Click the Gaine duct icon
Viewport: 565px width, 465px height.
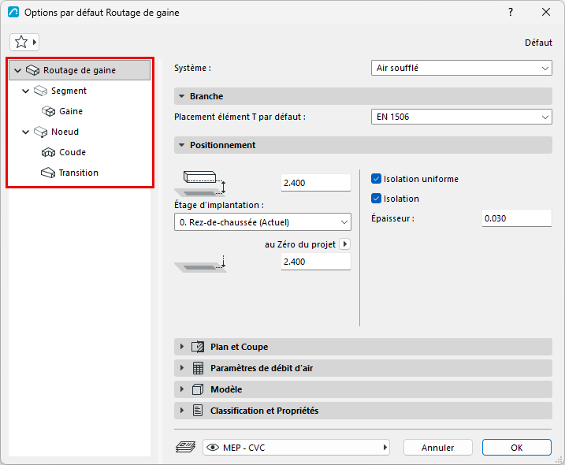click(48, 111)
